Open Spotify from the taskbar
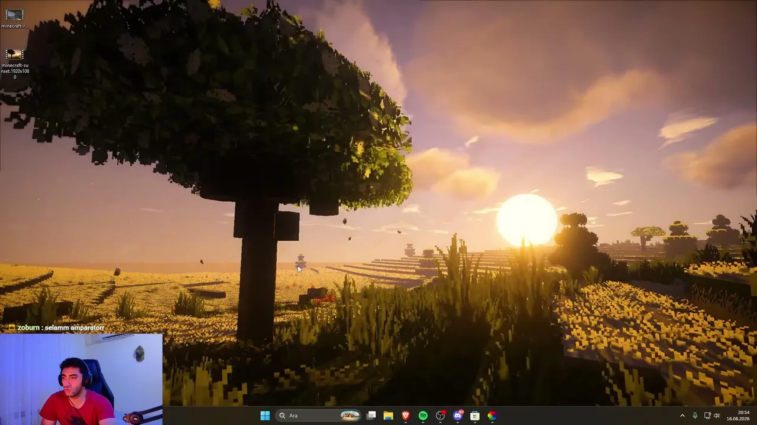The image size is (757, 425). pyautogui.click(x=423, y=416)
